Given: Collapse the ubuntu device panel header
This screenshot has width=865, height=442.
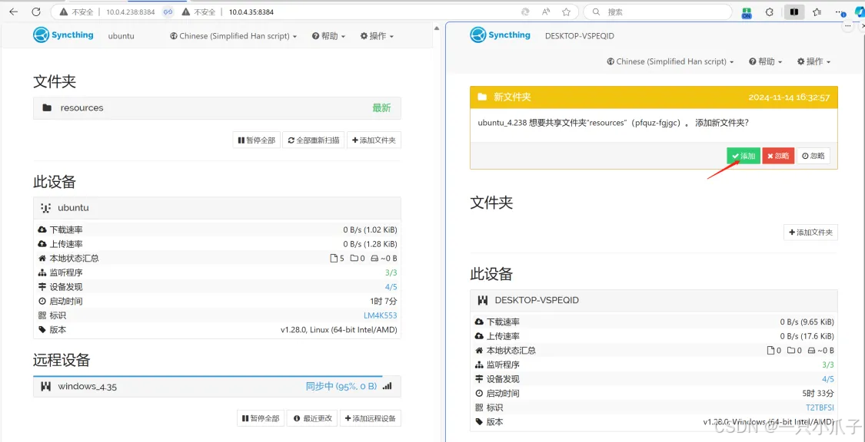Looking at the screenshot, I should click(x=217, y=208).
